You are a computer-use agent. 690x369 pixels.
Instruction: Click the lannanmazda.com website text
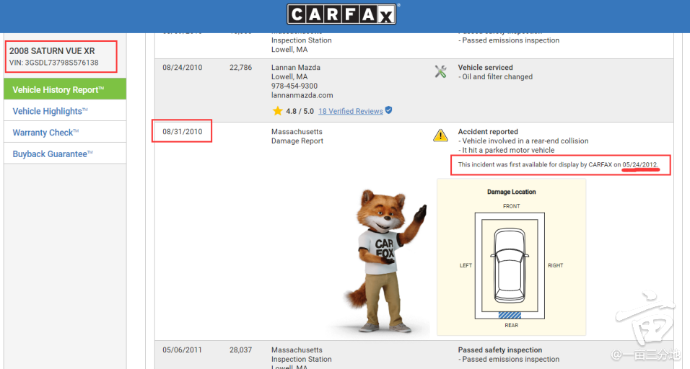[302, 95]
